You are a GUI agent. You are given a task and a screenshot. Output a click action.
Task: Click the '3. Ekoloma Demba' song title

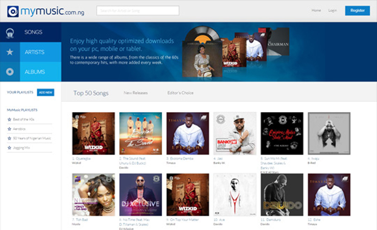coord(180,159)
